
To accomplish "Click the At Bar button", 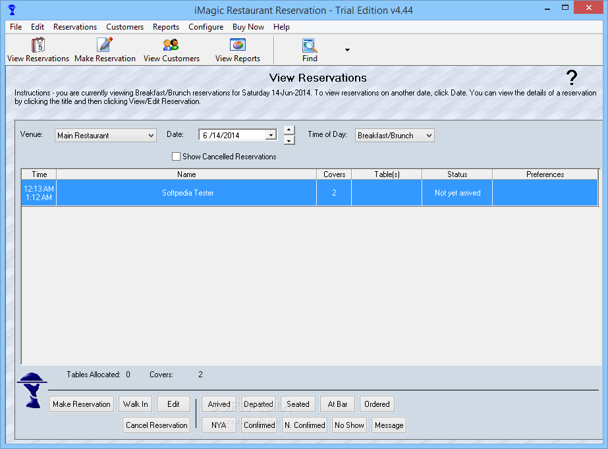I will click(x=337, y=404).
